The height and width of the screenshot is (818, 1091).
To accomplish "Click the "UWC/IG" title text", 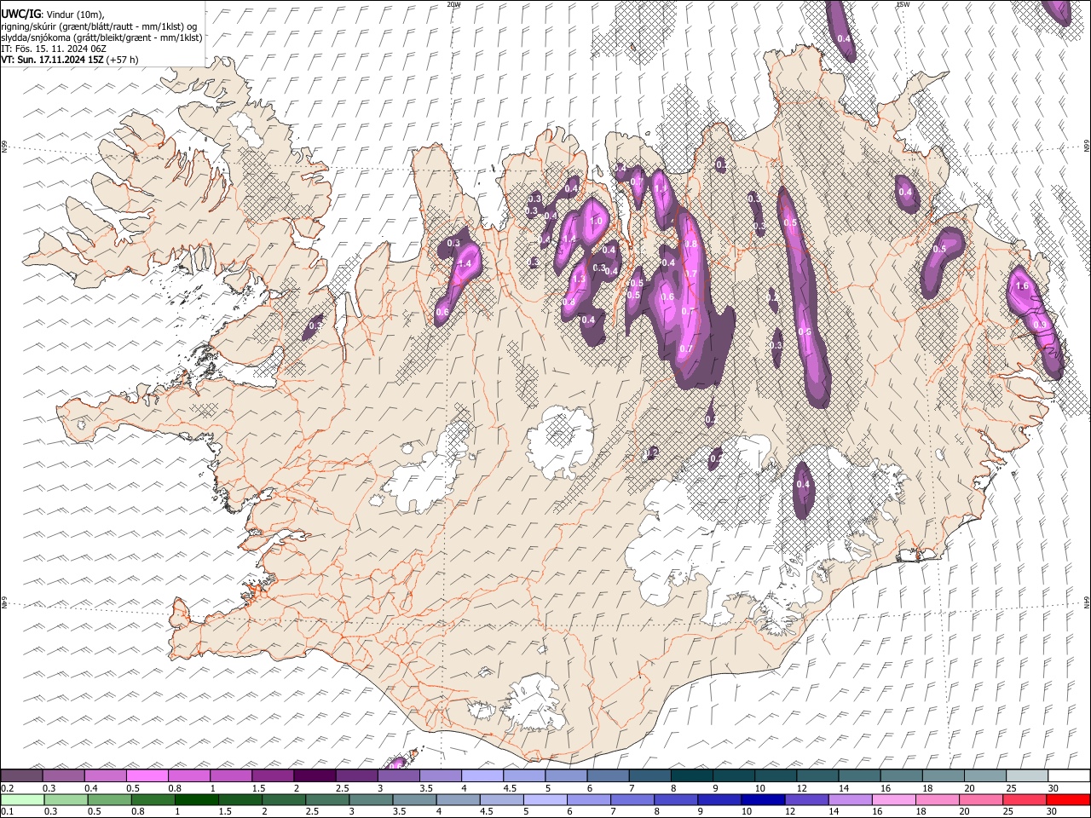I will click(x=20, y=14).
